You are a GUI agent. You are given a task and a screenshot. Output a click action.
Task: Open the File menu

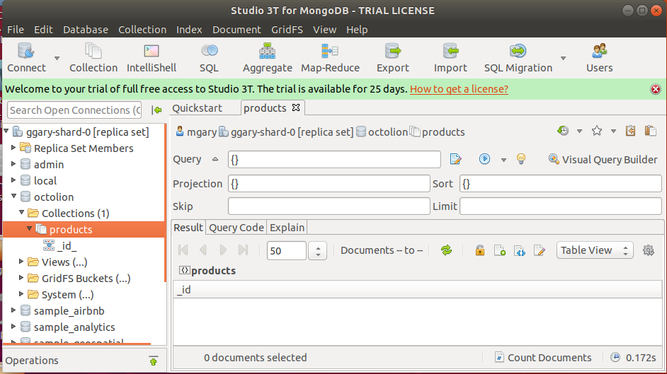(x=16, y=30)
